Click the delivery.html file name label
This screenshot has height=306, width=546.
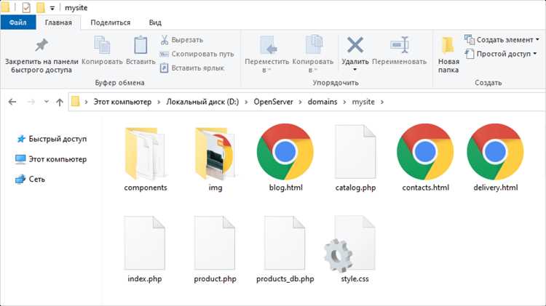(496, 188)
